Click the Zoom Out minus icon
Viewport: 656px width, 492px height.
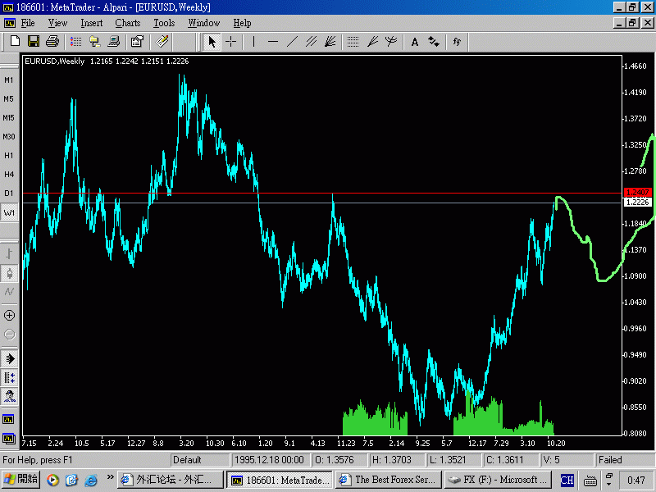[9, 335]
